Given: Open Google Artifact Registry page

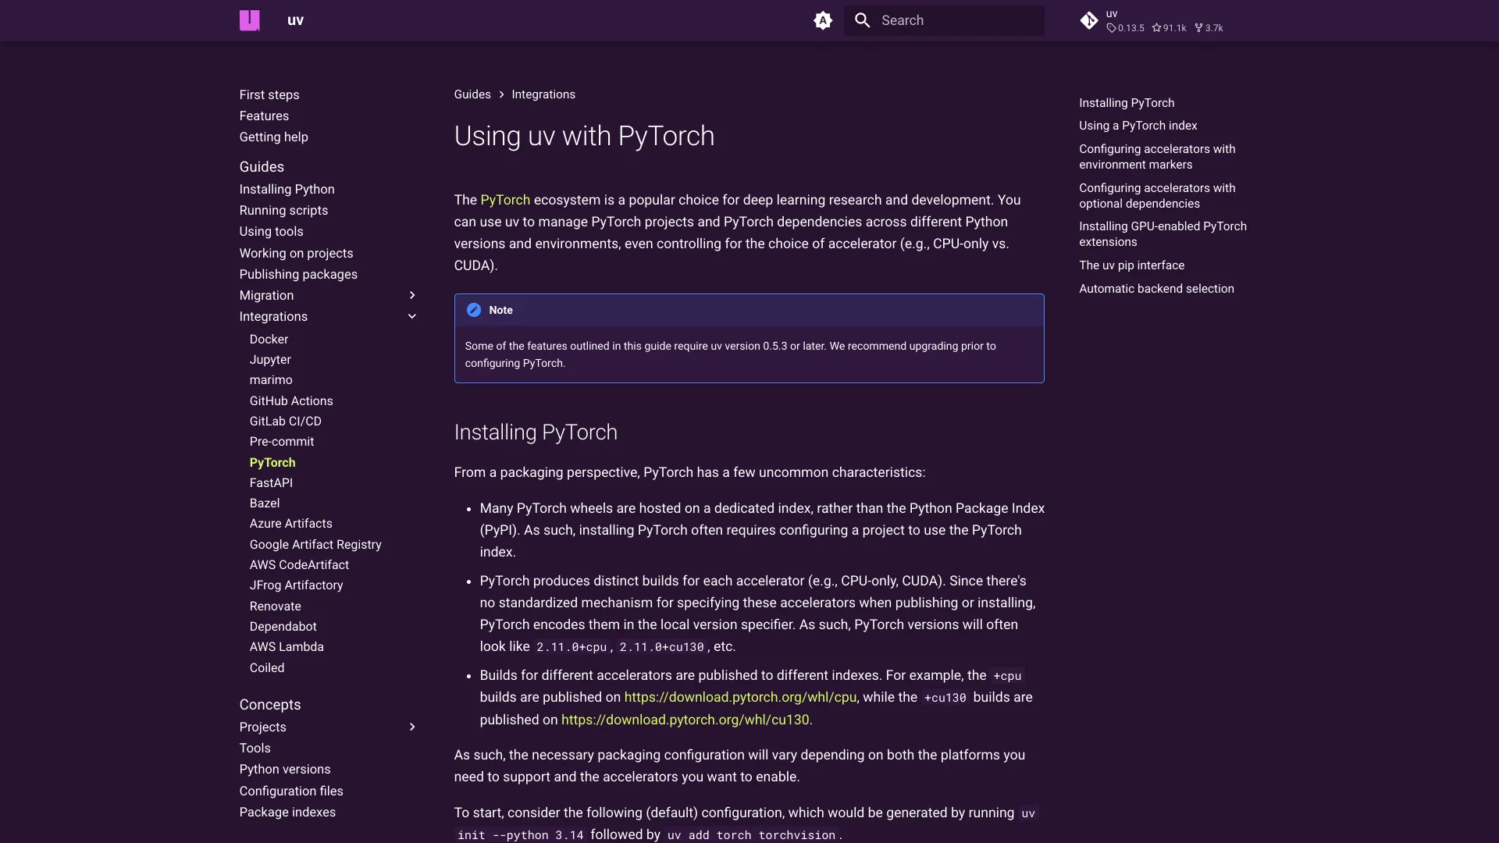Looking at the screenshot, I should (315, 544).
